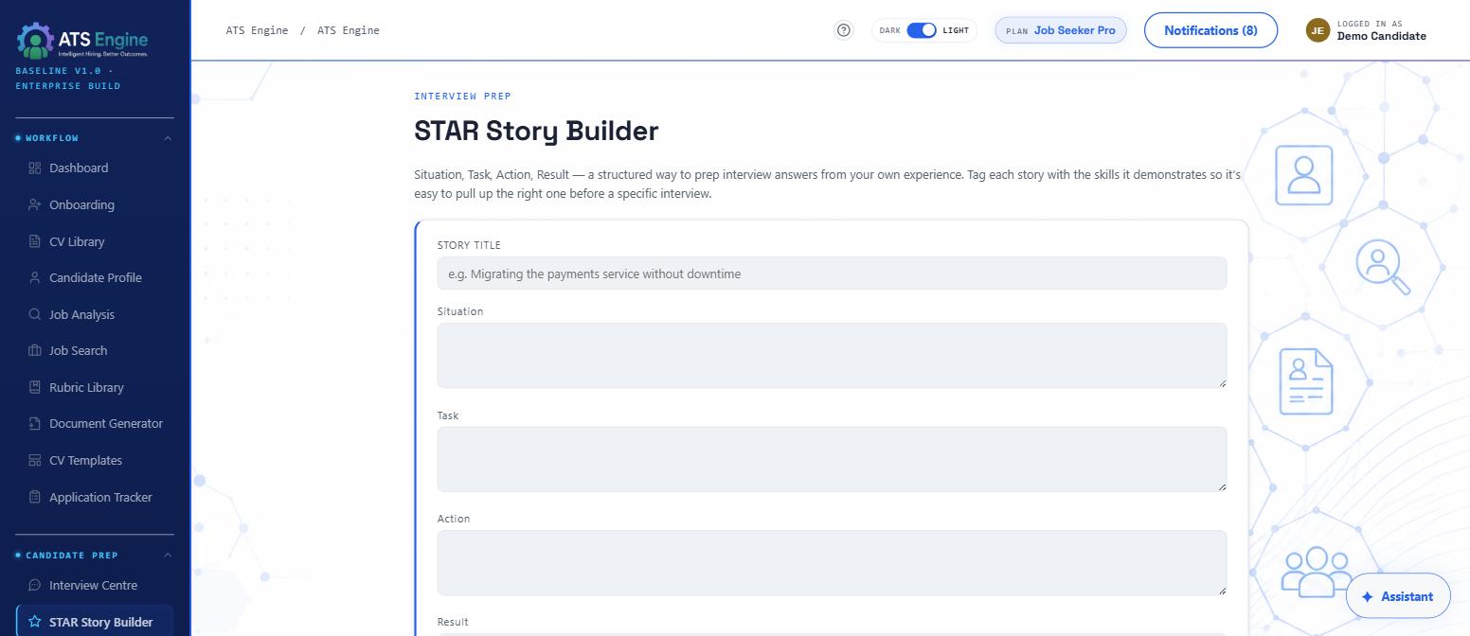Viewport: 1470px width, 636px height.
Task: Click the DARK theme label
Action: (890, 30)
